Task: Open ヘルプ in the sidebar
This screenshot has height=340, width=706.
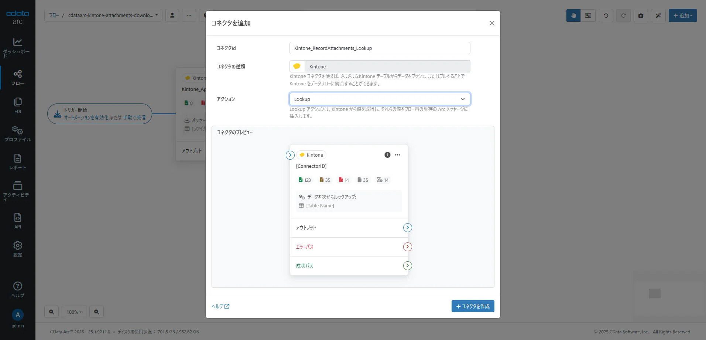Action: [17, 289]
